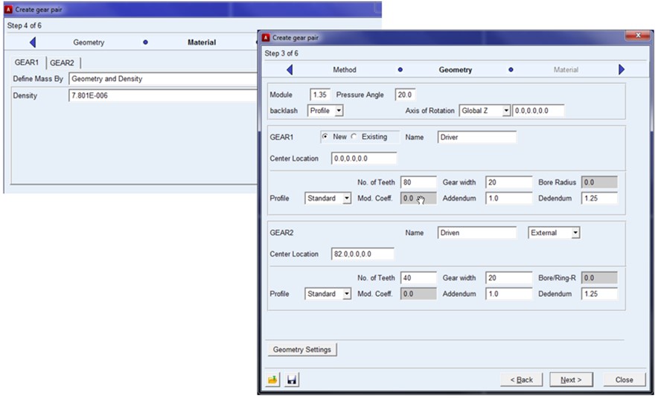Viewport: 658px width, 398px height.
Task: Open Geometry Settings
Action: click(x=302, y=350)
